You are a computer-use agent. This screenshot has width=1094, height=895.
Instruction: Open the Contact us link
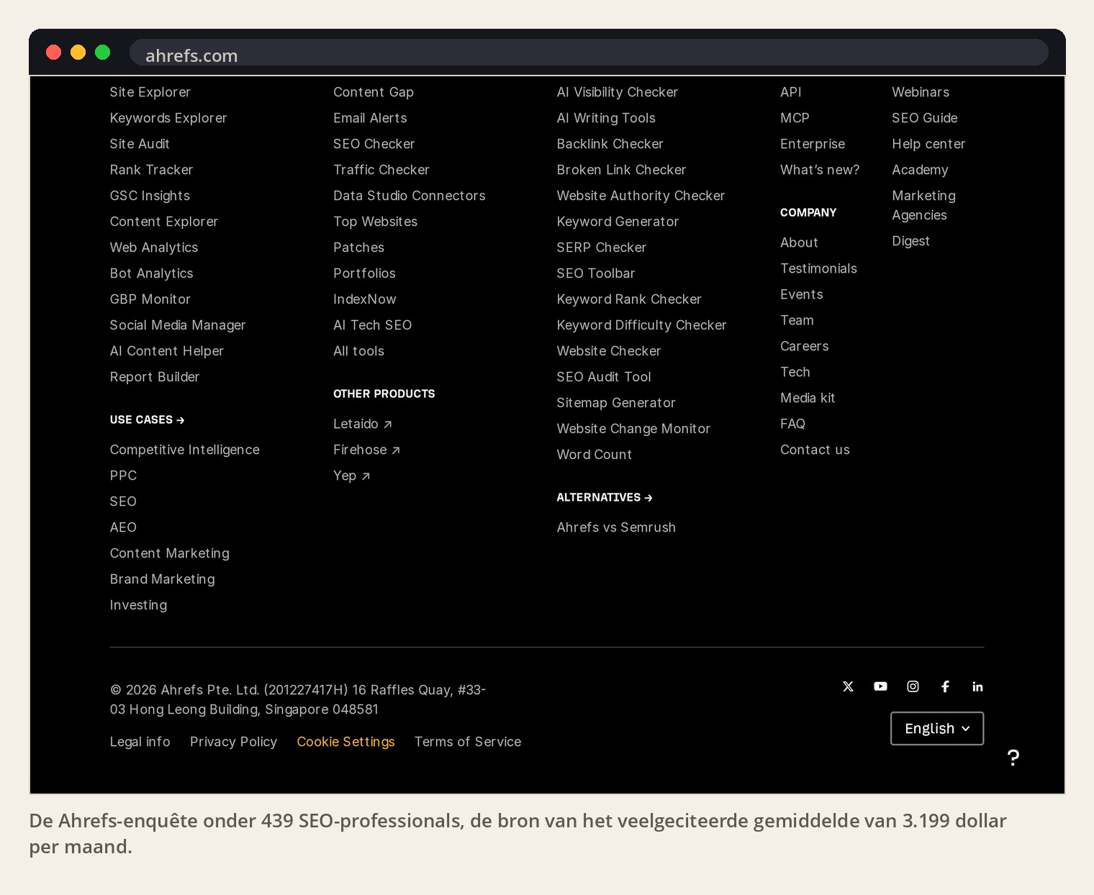coord(815,450)
